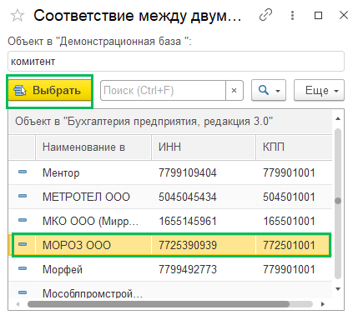Click ИНН cell 7725390939
Image resolution: width=353 pixels, height=315 pixels.
click(x=188, y=245)
